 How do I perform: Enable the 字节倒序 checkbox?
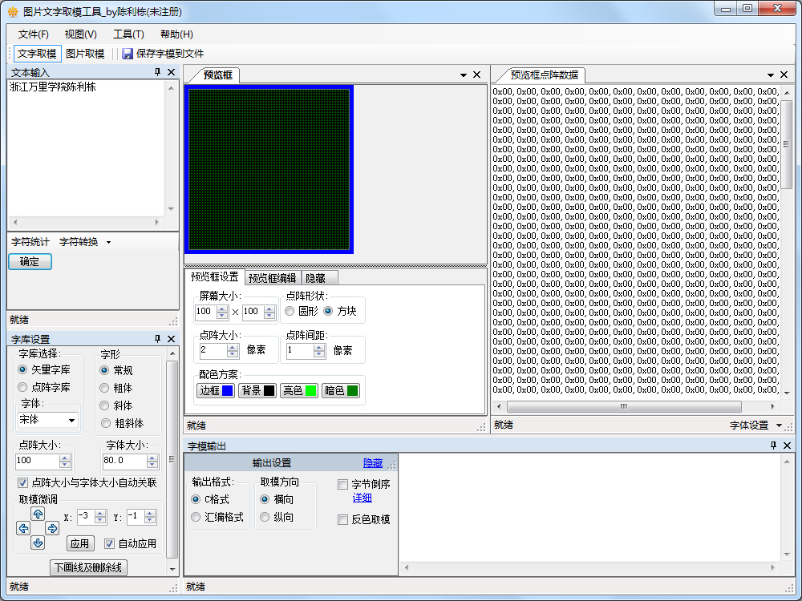pyautogui.click(x=343, y=484)
